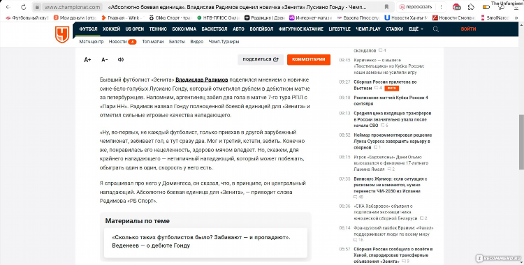
Task: Open news about Неймар and Луис Суарес
Action: (393, 141)
